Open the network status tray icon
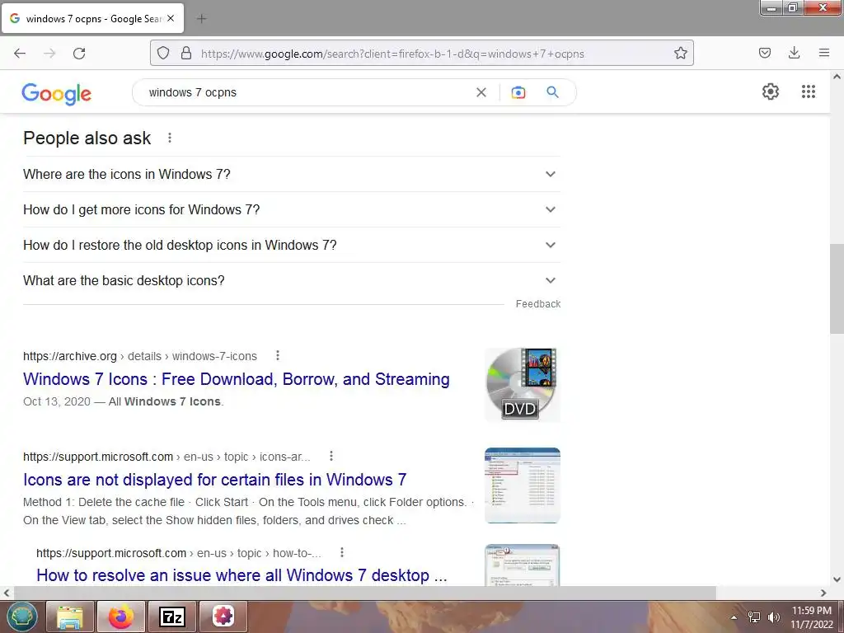 754,617
